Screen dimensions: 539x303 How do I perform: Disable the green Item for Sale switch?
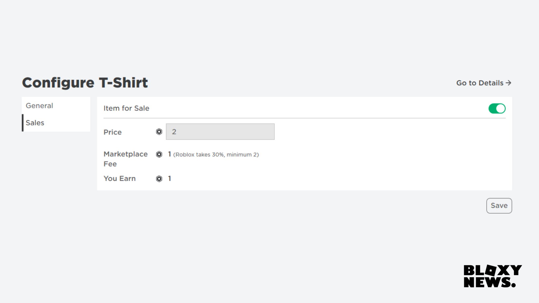pyautogui.click(x=497, y=108)
